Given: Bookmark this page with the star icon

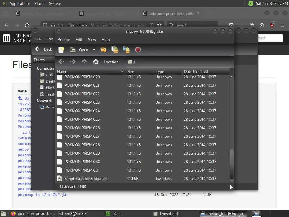Looking at the screenshot, I should click(160, 25).
